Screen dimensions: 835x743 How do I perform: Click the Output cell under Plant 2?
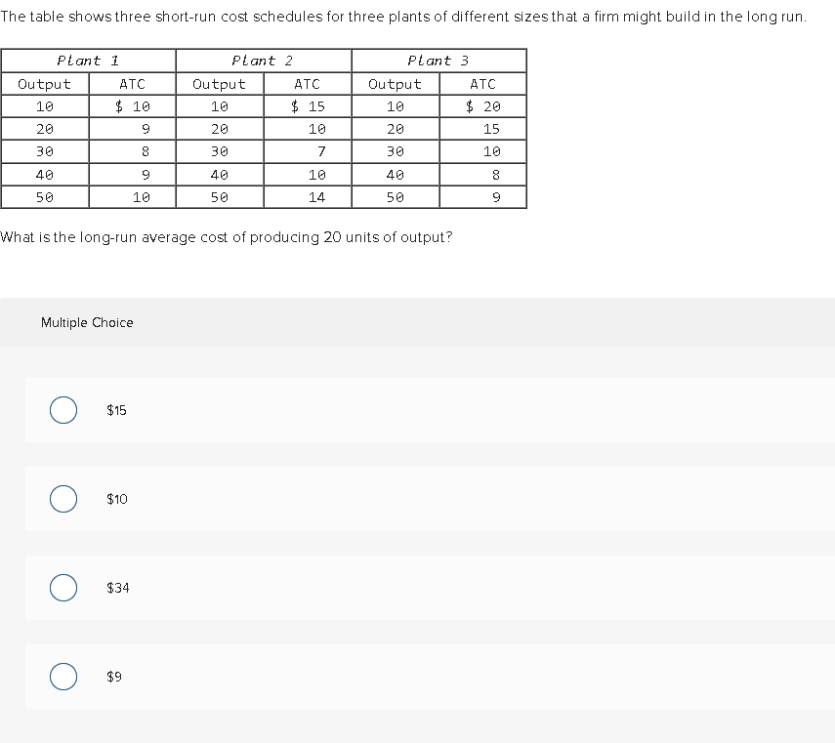click(219, 84)
